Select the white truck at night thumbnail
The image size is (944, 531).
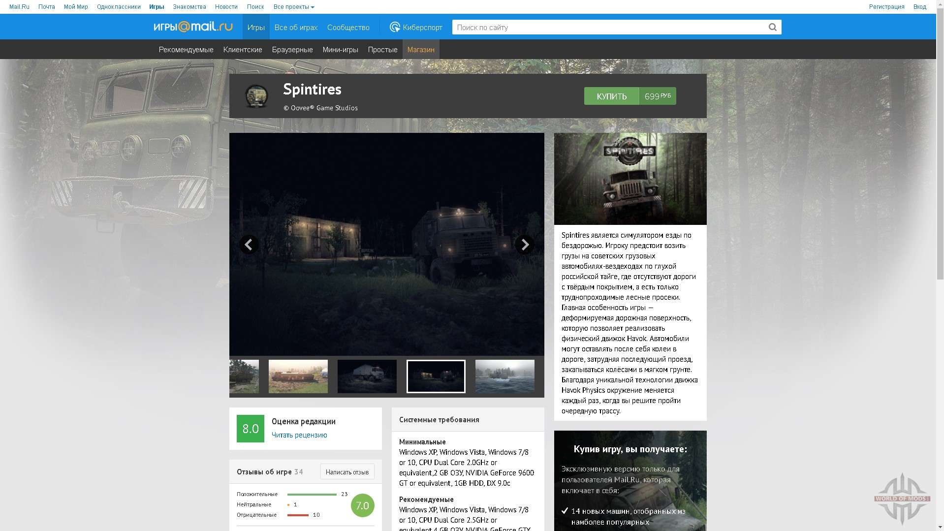[367, 376]
